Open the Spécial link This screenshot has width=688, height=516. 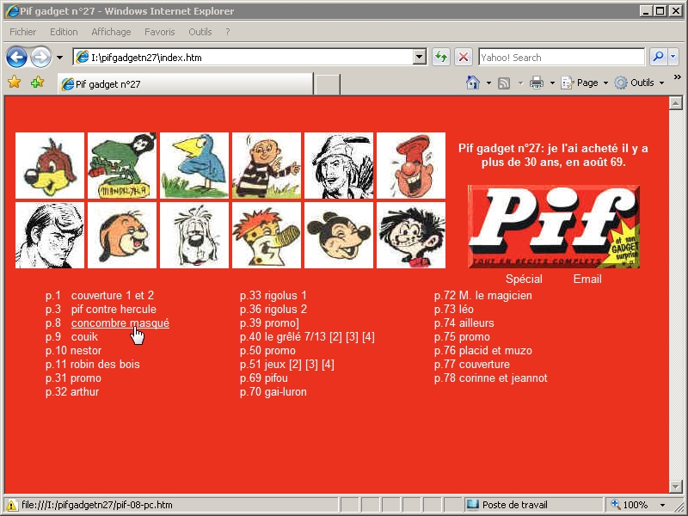tap(524, 279)
